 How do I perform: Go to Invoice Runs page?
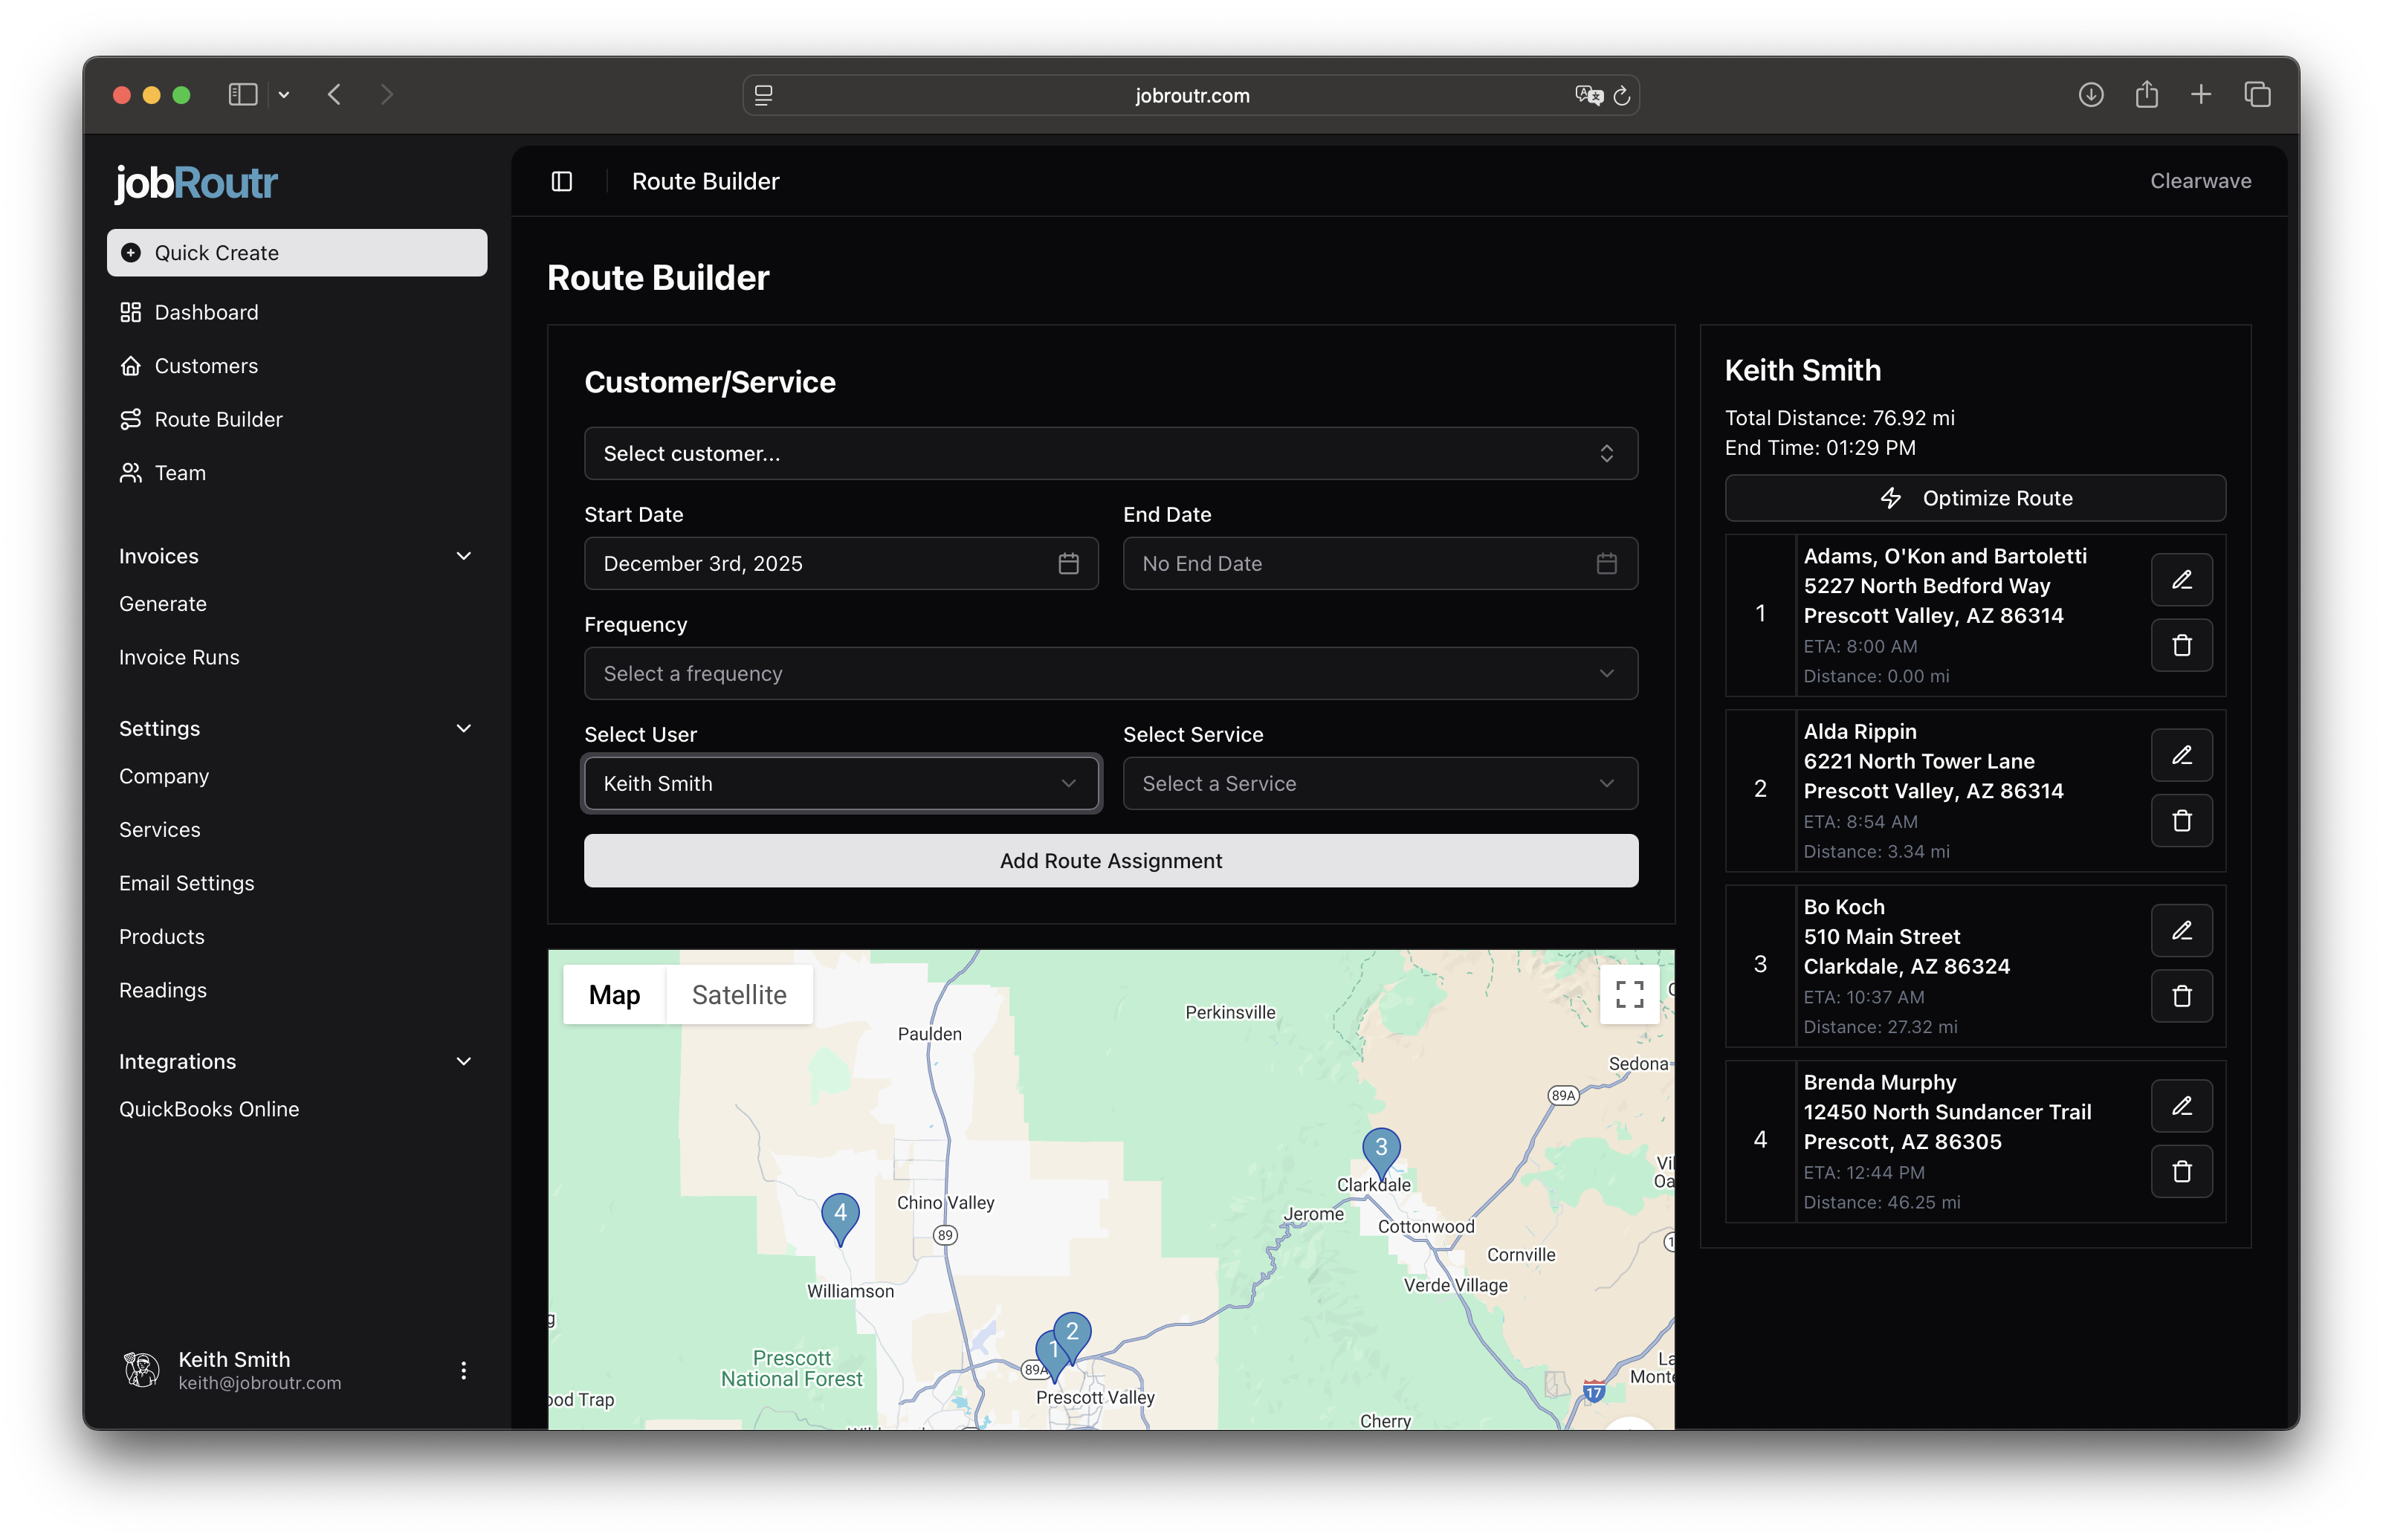click(179, 657)
